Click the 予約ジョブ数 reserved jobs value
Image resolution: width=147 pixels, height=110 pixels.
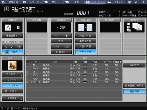pyautogui.click(x=120, y=16)
